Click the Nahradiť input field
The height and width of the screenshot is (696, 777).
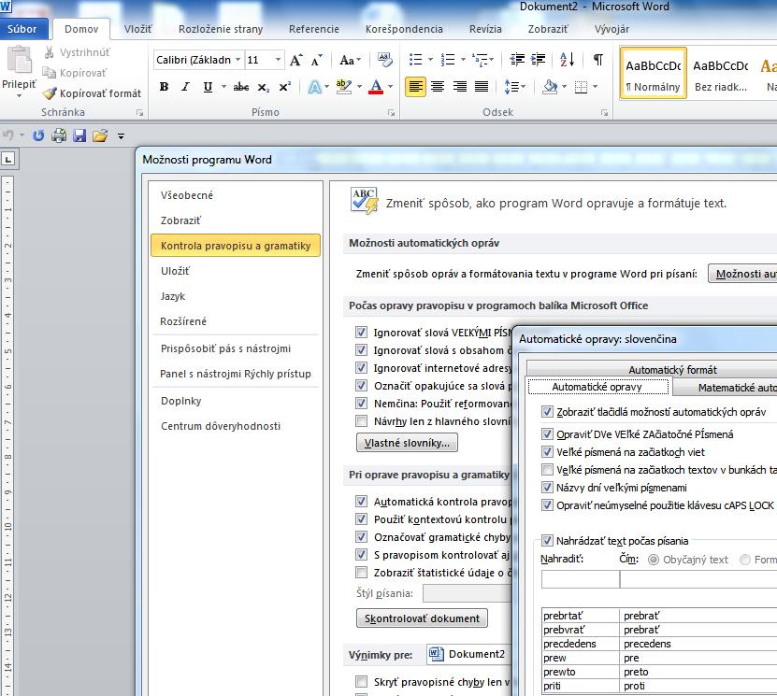click(581, 579)
